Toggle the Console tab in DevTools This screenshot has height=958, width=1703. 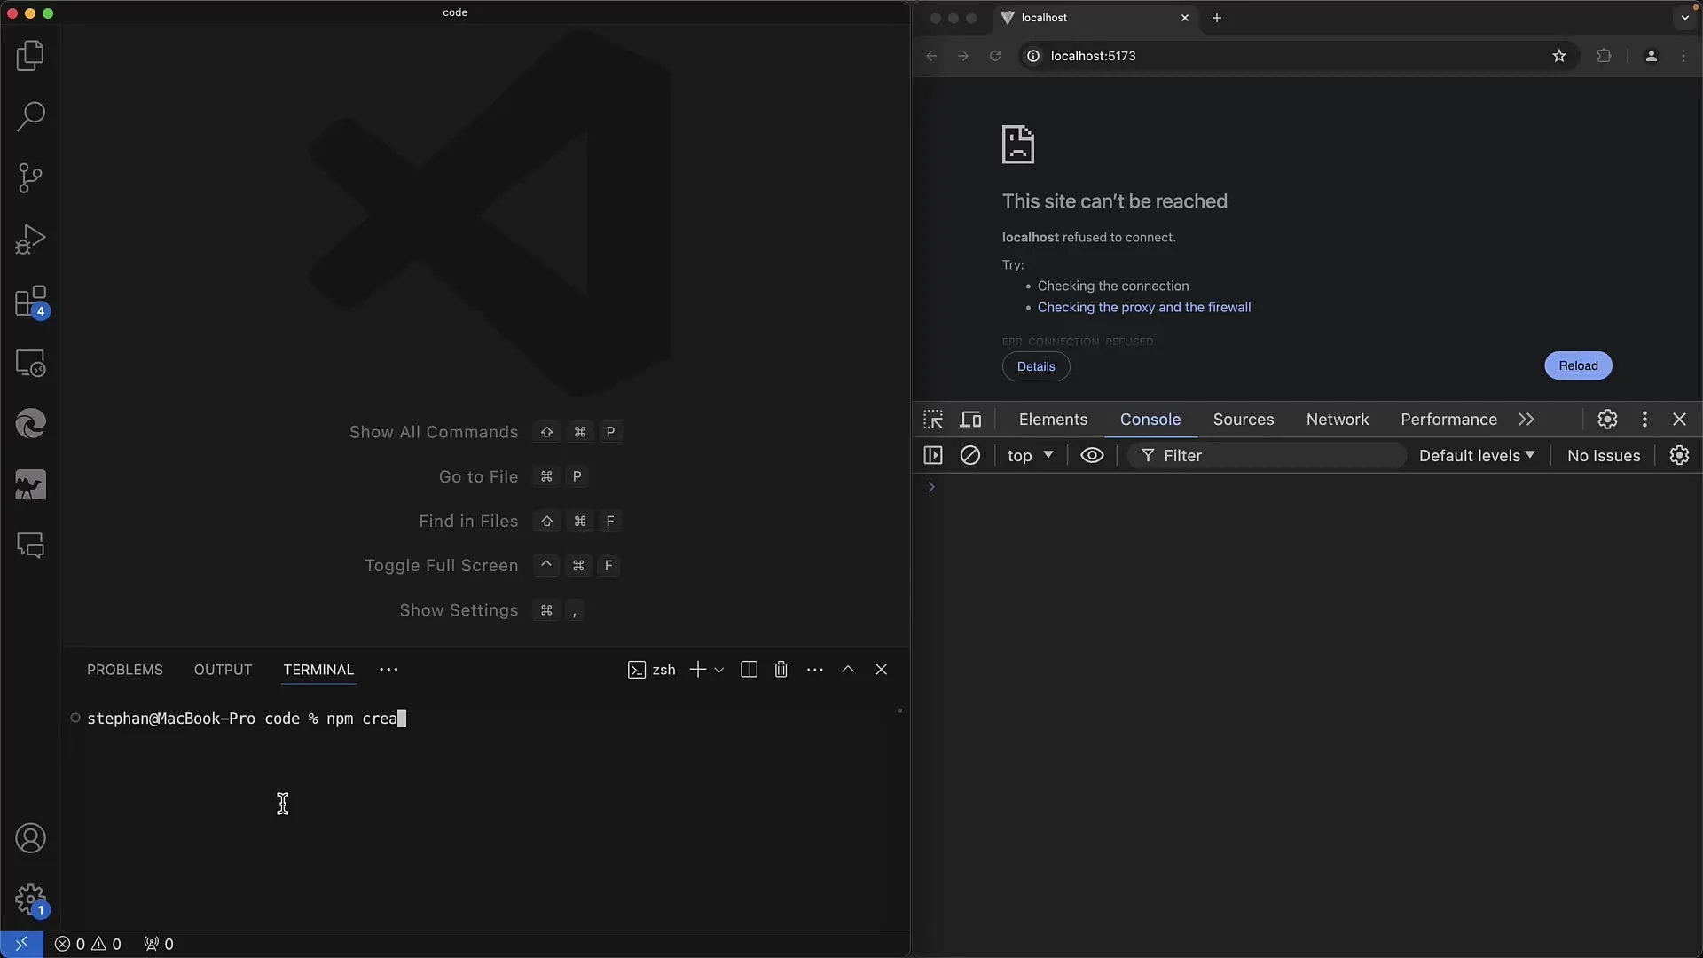1150,419
